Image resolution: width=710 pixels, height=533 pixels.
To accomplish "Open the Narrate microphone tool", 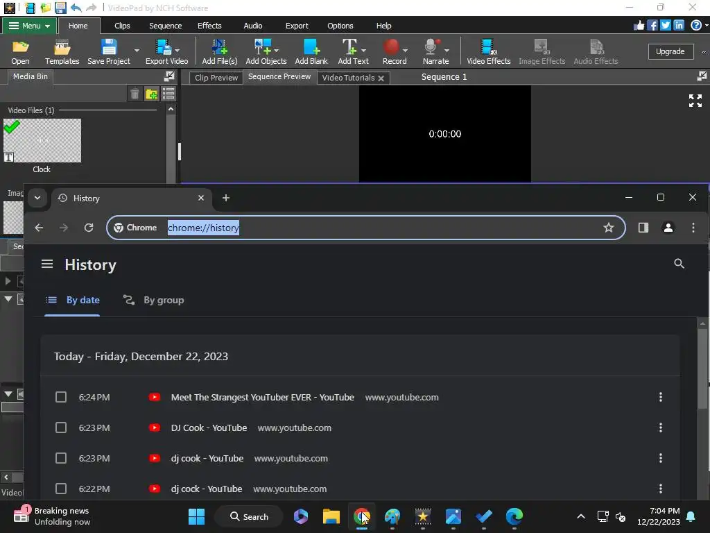I will click(435, 51).
